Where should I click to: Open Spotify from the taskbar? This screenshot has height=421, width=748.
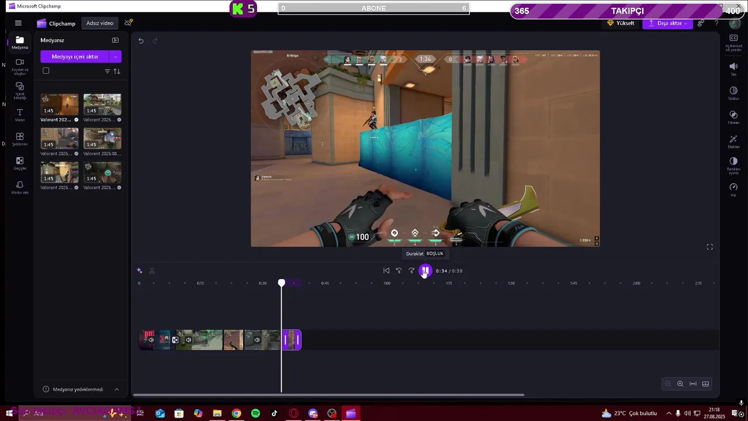(255, 413)
